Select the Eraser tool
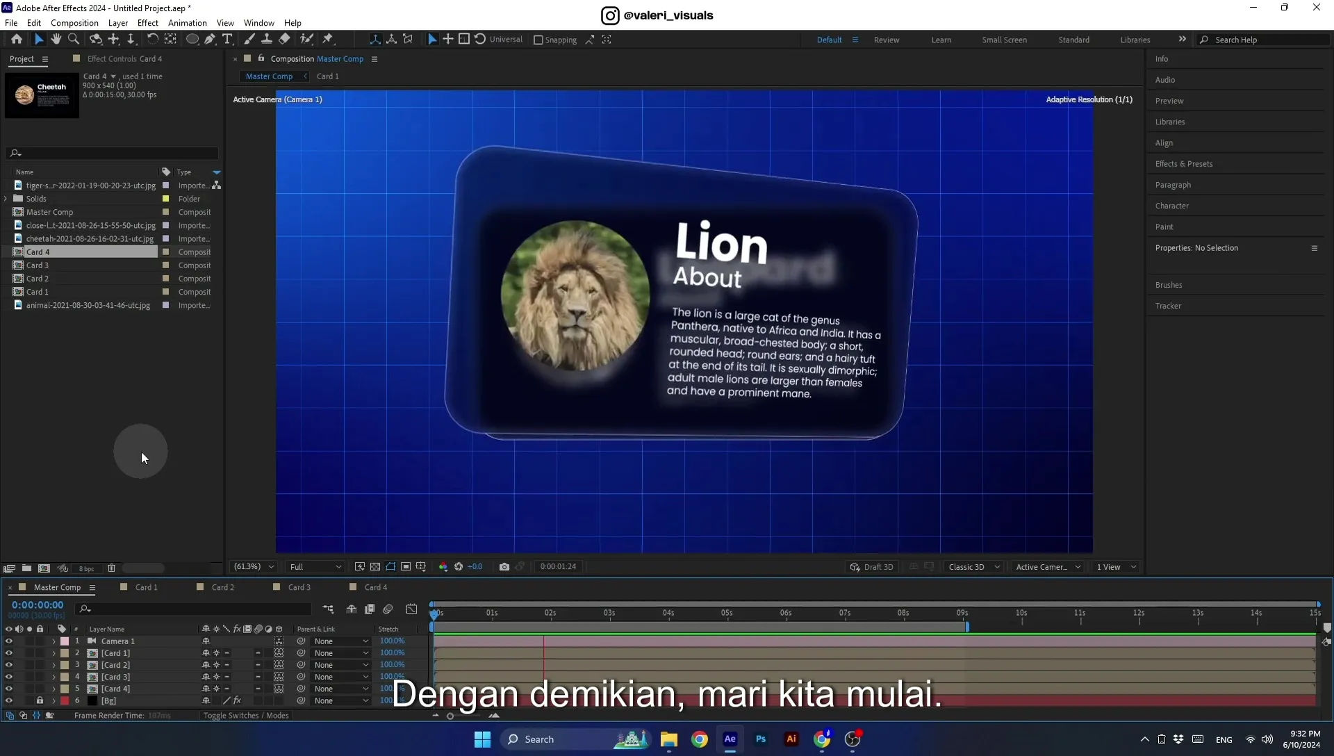Screen dimensions: 1334x756 [x=284, y=40]
